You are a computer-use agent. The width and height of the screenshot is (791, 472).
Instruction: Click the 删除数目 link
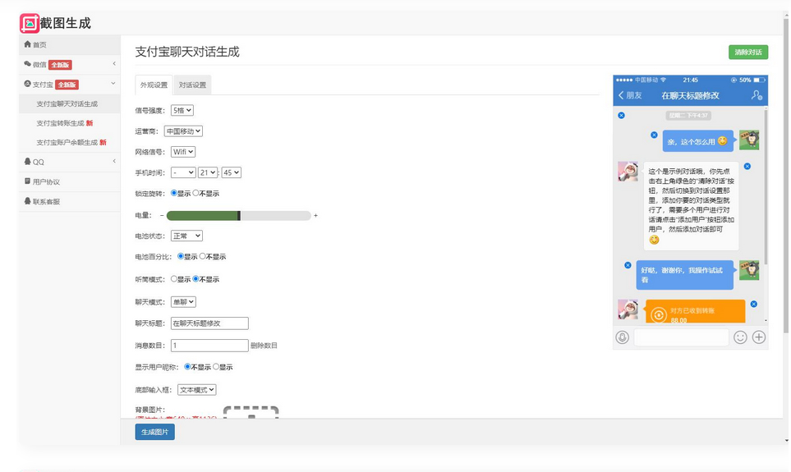click(264, 346)
